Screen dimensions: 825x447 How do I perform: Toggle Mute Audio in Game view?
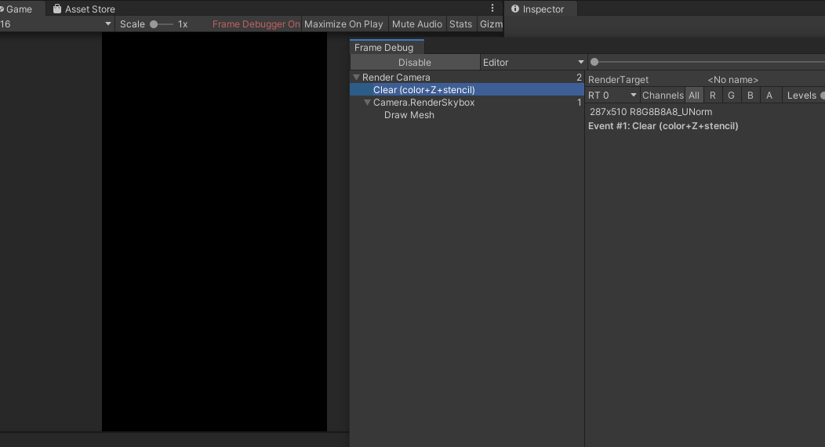coord(417,24)
